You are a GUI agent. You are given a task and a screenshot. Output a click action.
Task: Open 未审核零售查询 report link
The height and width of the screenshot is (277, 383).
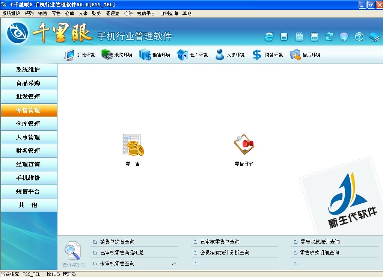click(x=117, y=263)
